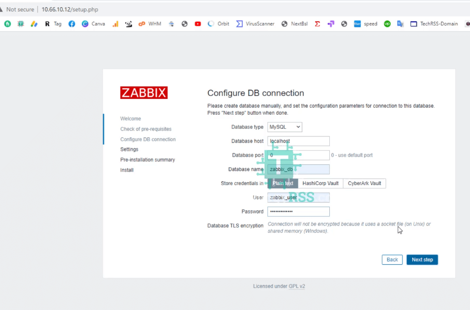Click the NextBsl bookmark

coord(294,24)
